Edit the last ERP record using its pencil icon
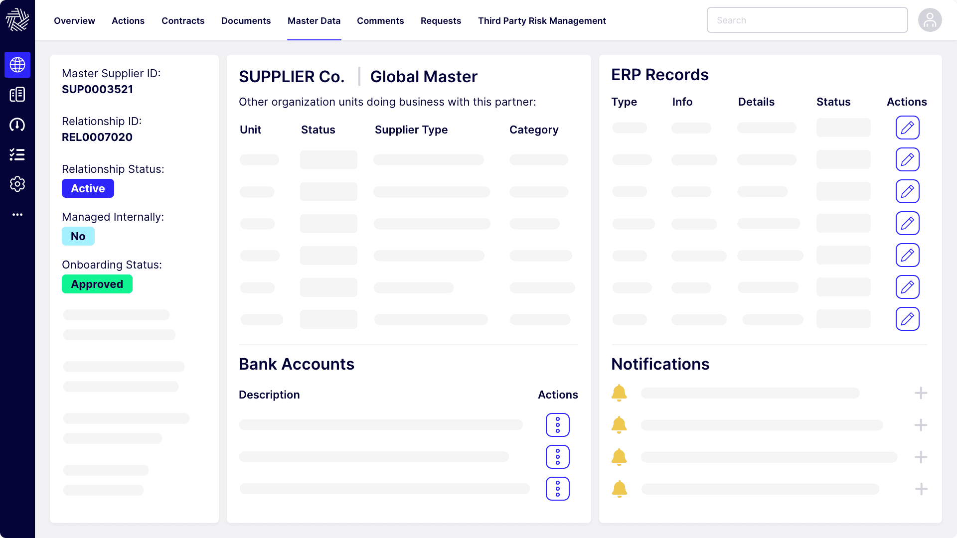The height and width of the screenshot is (538, 957). (x=908, y=319)
